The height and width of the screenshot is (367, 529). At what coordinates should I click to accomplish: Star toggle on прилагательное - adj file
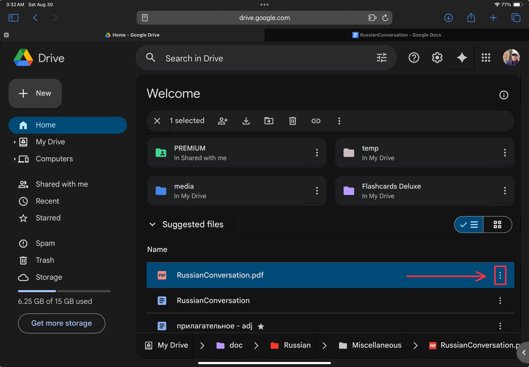point(261,326)
